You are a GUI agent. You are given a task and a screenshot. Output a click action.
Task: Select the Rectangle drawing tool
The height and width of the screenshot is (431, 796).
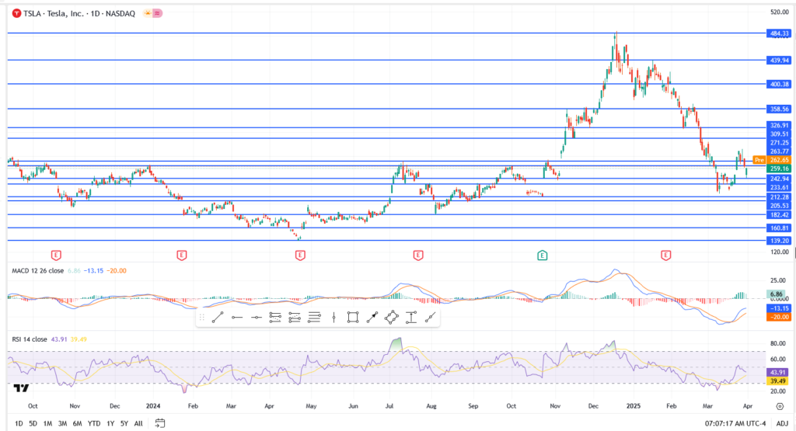(x=353, y=318)
